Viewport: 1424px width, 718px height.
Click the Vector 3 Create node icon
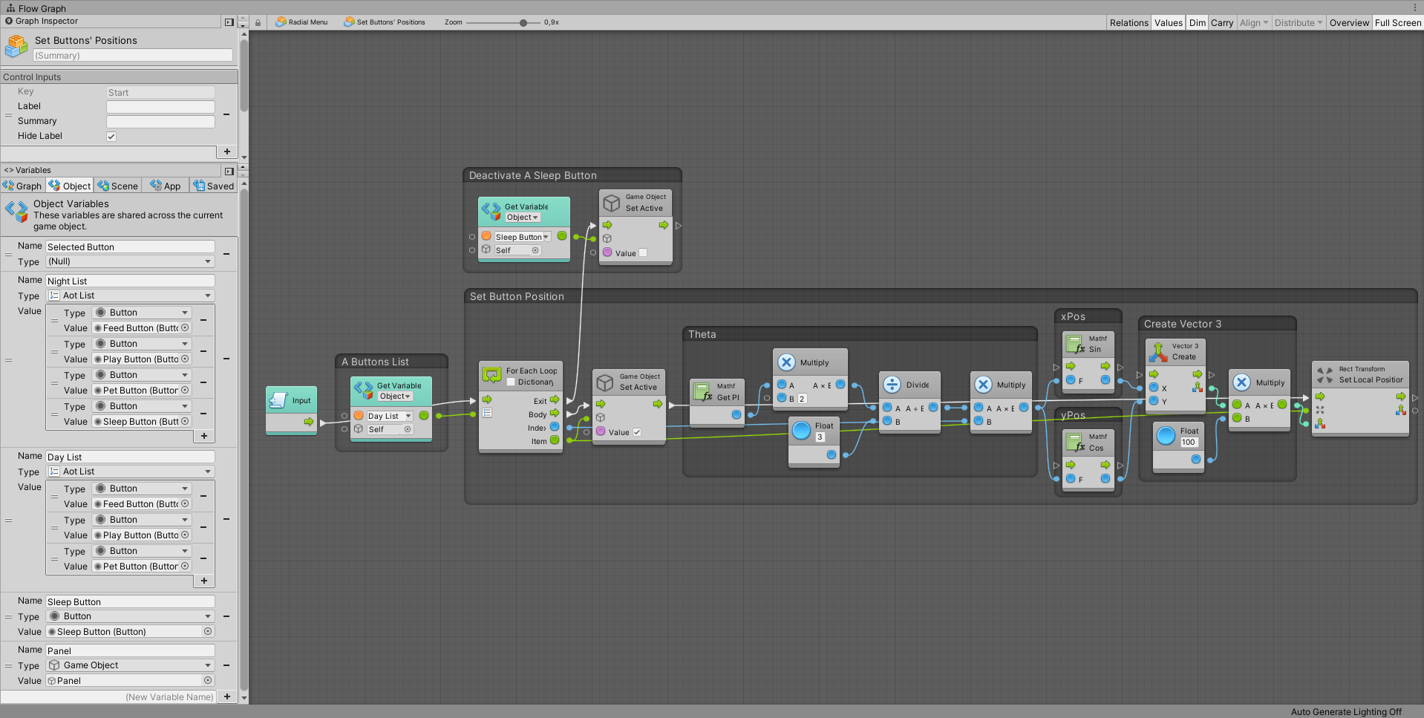pyautogui.click(x=1158, y=352)
